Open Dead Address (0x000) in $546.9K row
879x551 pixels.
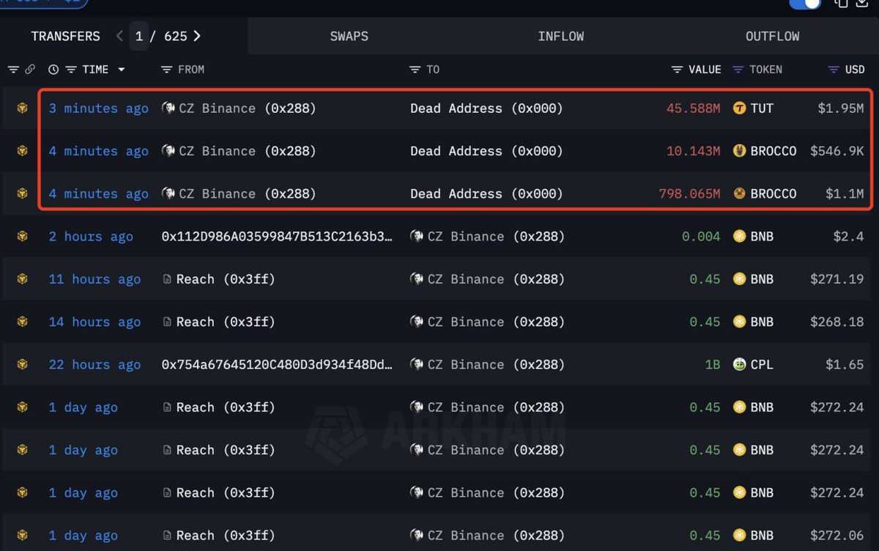(486, 151)
